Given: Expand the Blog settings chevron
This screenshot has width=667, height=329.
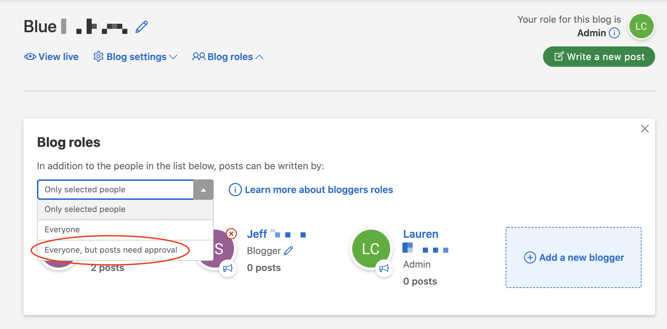Looking at the screenshot, I should click(174, 57).
